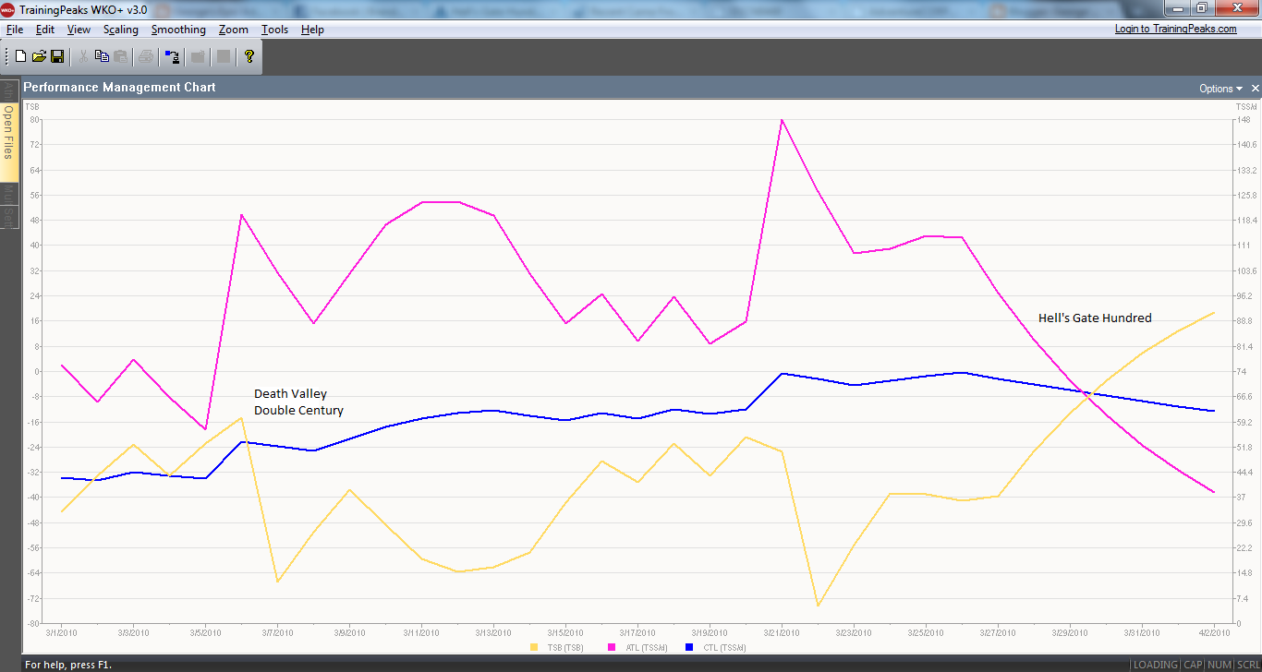Expand the chart Options dropdown
The width and height of the screenshot is (1262, 672).
point(1220,89)
